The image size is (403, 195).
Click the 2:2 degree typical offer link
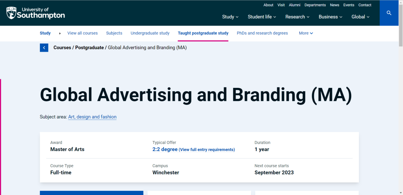click(x=165, y=149)
